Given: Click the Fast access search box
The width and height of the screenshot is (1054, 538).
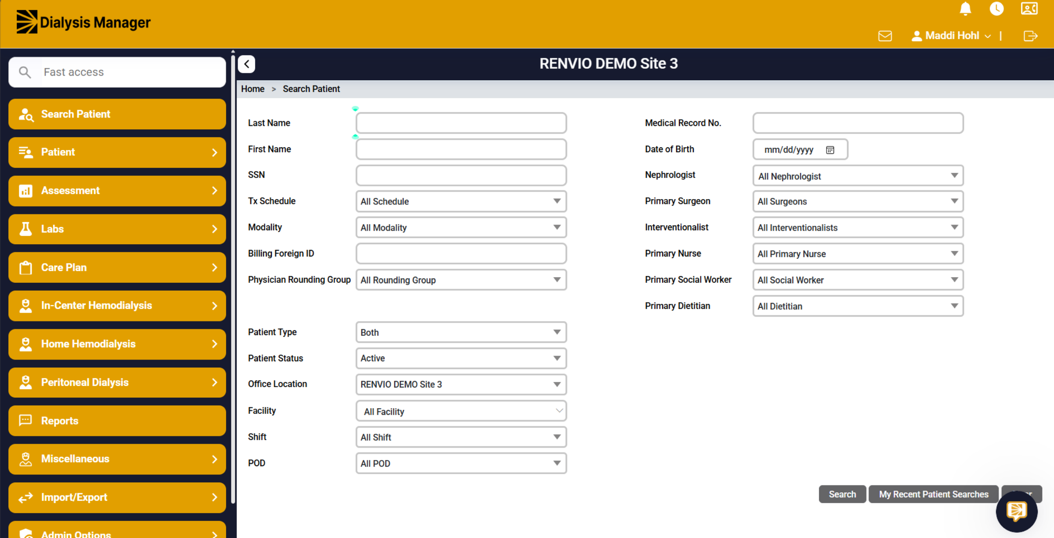Looking at the screenshot, I should tap(117, 72).
